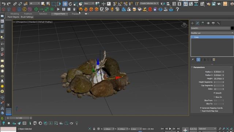
Task: Enable the Slice On checkbox
Action: (214, 97)
